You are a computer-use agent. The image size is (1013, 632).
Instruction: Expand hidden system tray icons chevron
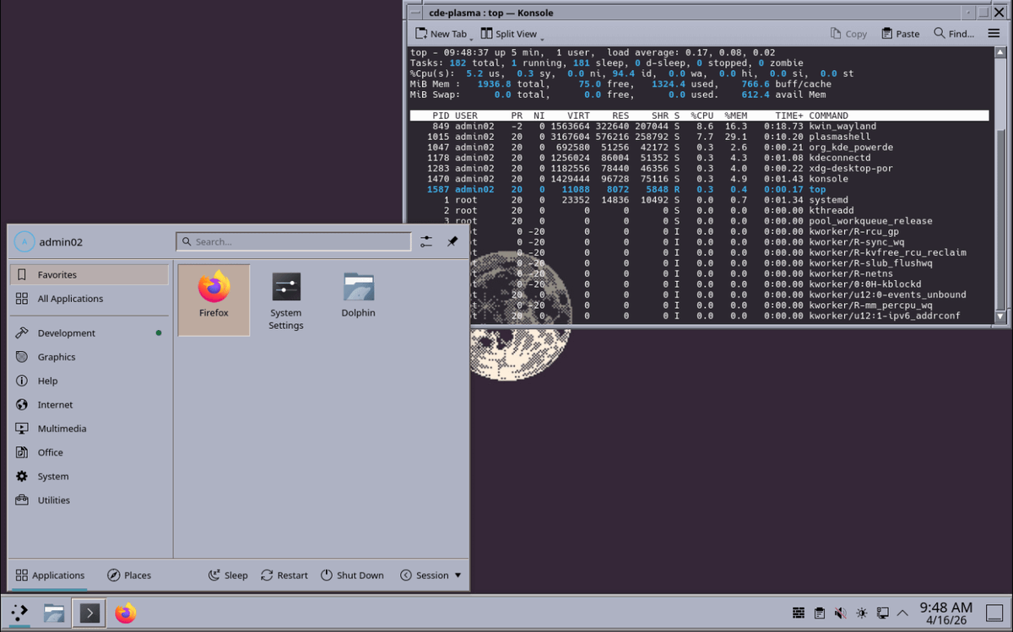[902, 613]
